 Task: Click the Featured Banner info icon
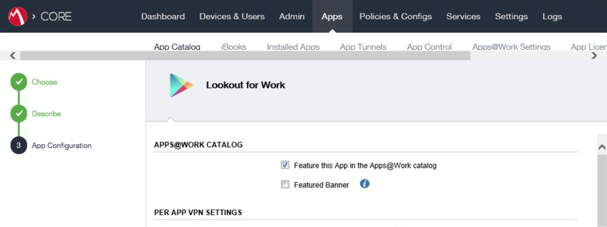click(365, 184)
